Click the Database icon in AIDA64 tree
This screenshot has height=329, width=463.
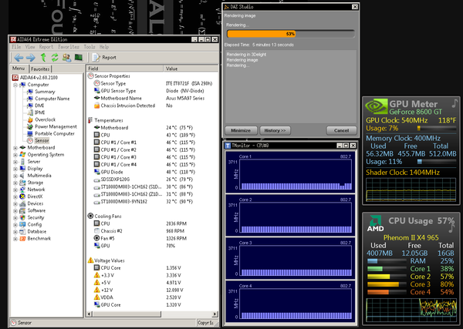pyautogui.click(x=22, y=231)
